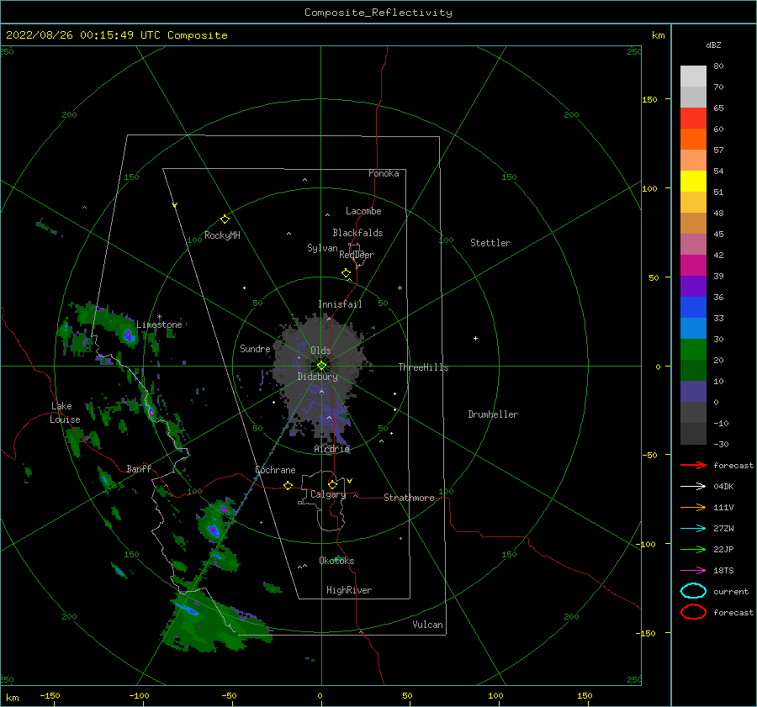The width and height of the screenshot is (757, 707).
Task: Click the yellow diamond marker above RockyMH
Action: coord(225,219)
